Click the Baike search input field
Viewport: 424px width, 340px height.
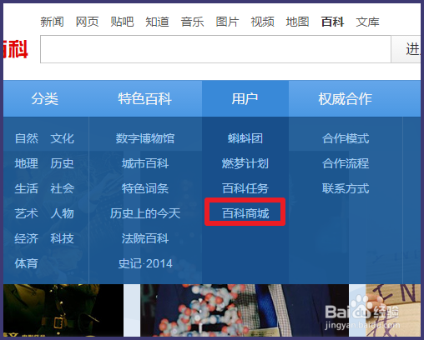(x=215, y=49)
